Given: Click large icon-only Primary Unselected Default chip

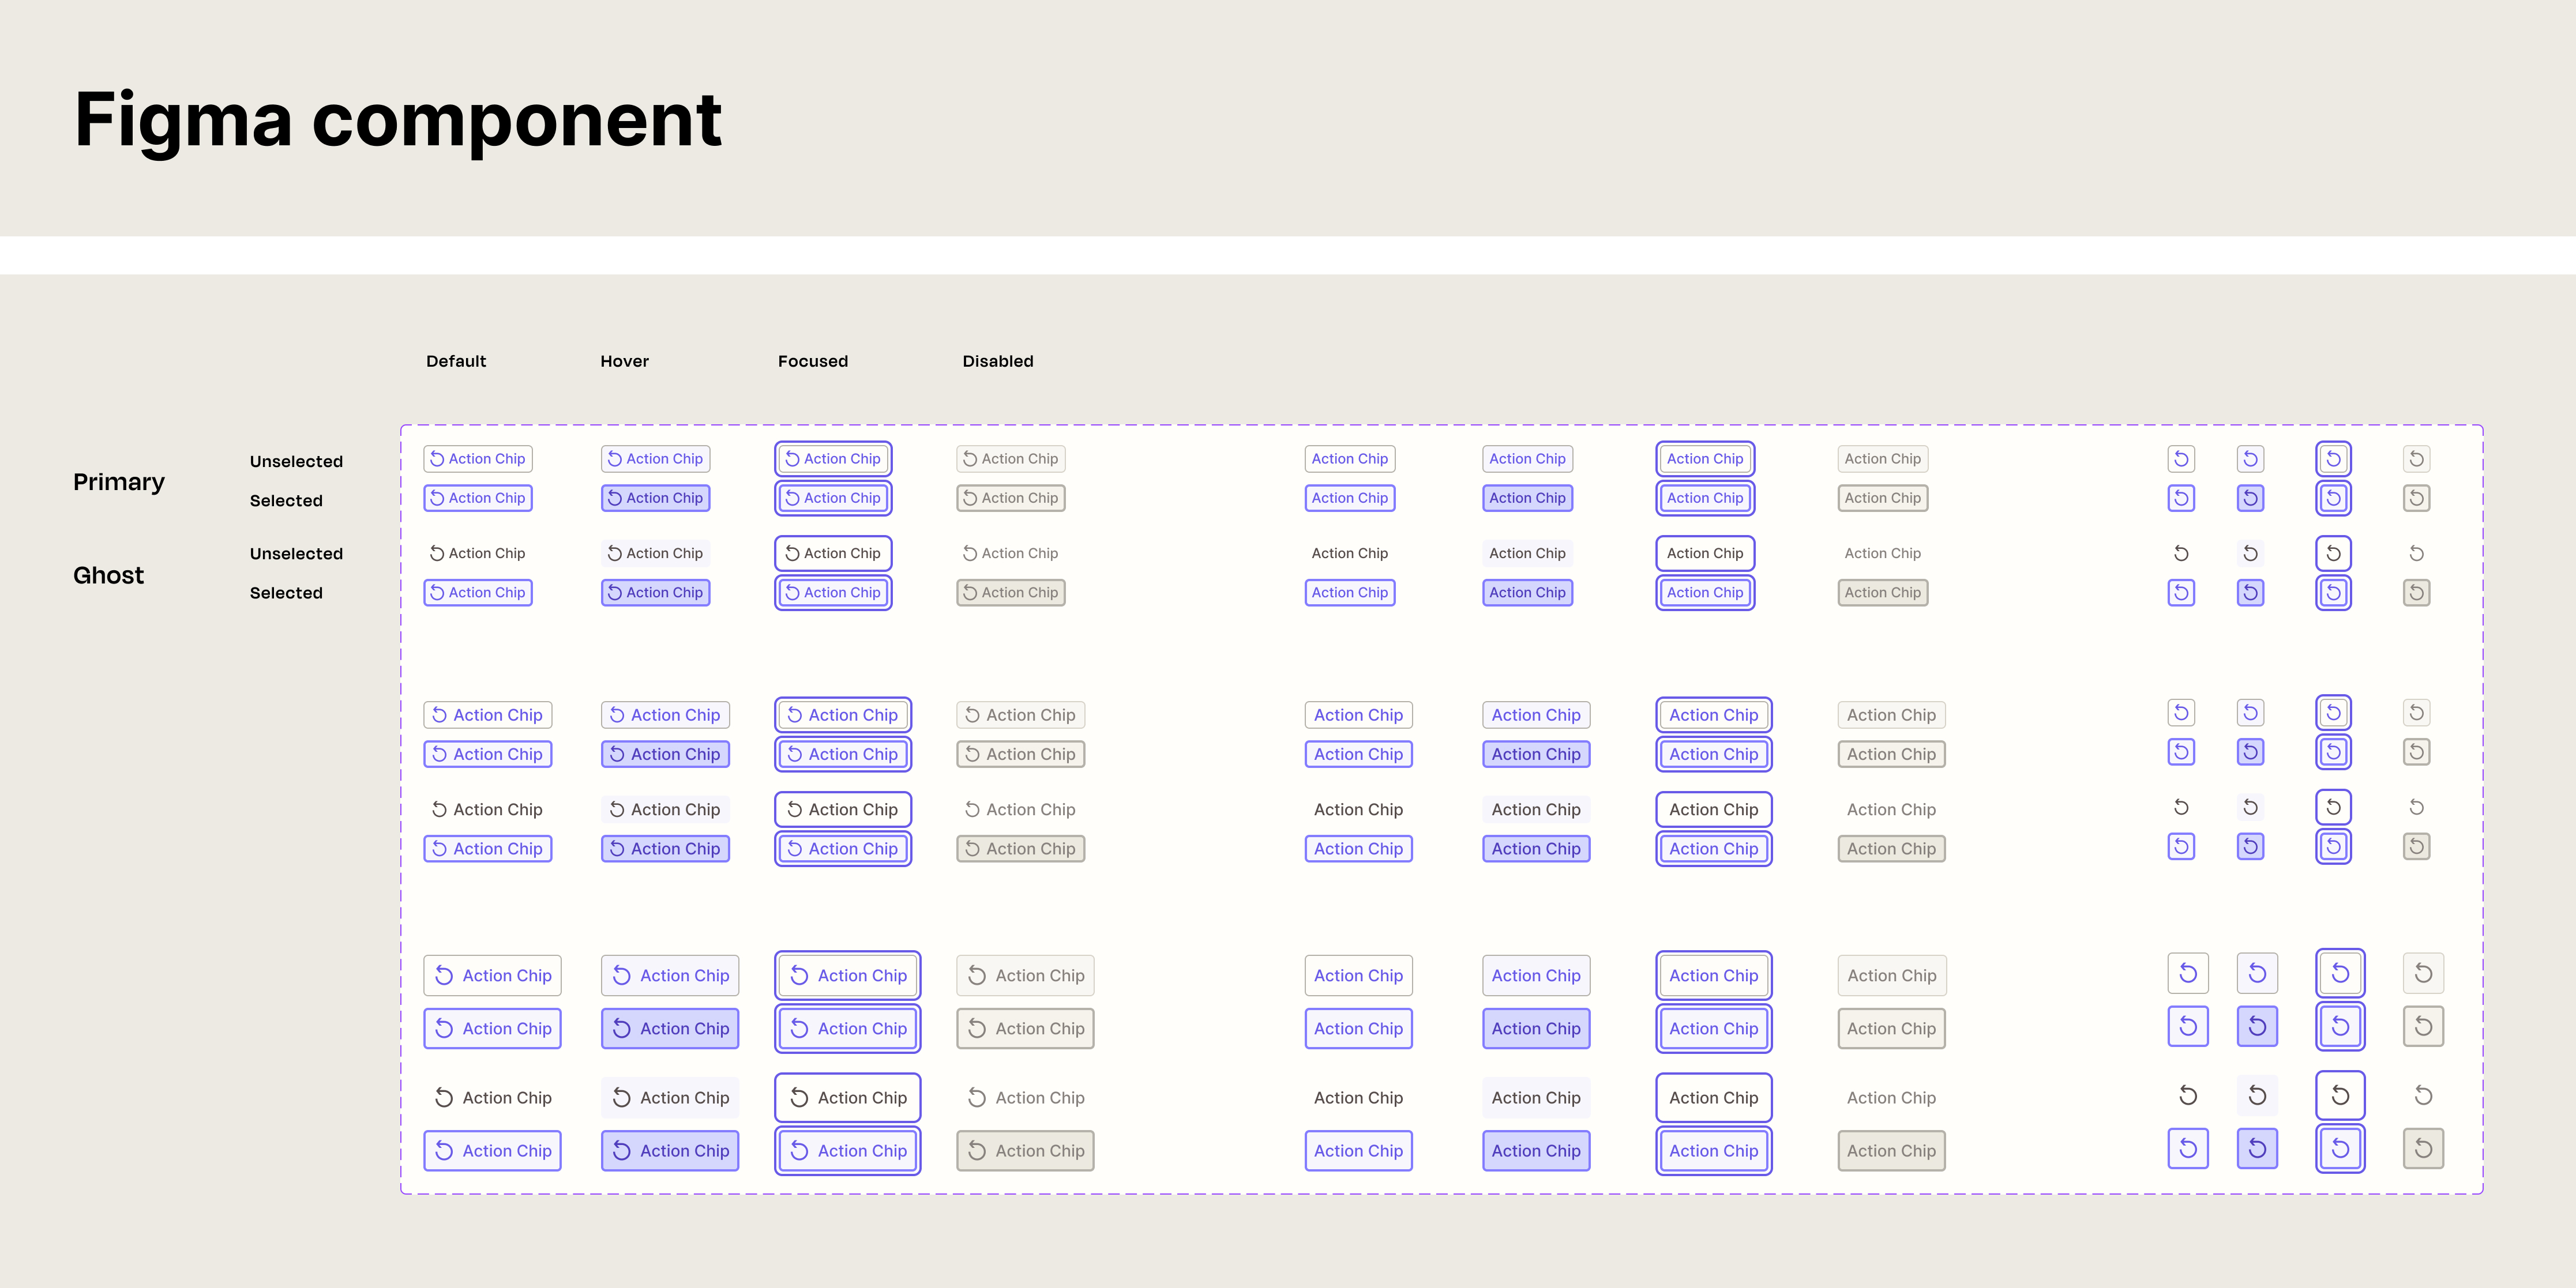Looking at the screenshot, I should click(x=2188, y=973).
